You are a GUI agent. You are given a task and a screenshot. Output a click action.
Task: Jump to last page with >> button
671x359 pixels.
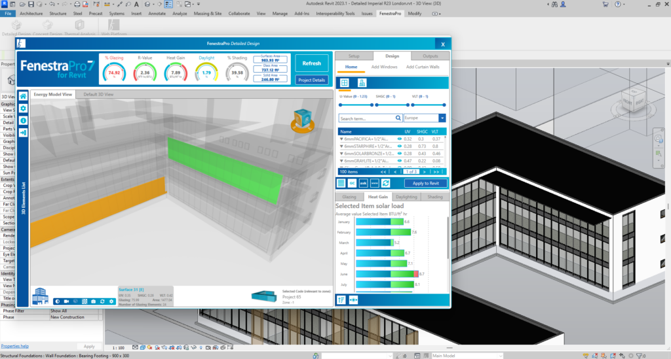(436, 171)
